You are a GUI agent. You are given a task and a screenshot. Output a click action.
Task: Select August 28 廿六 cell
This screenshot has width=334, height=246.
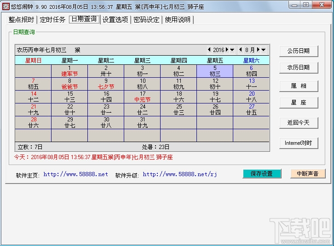tap(33, 123)
